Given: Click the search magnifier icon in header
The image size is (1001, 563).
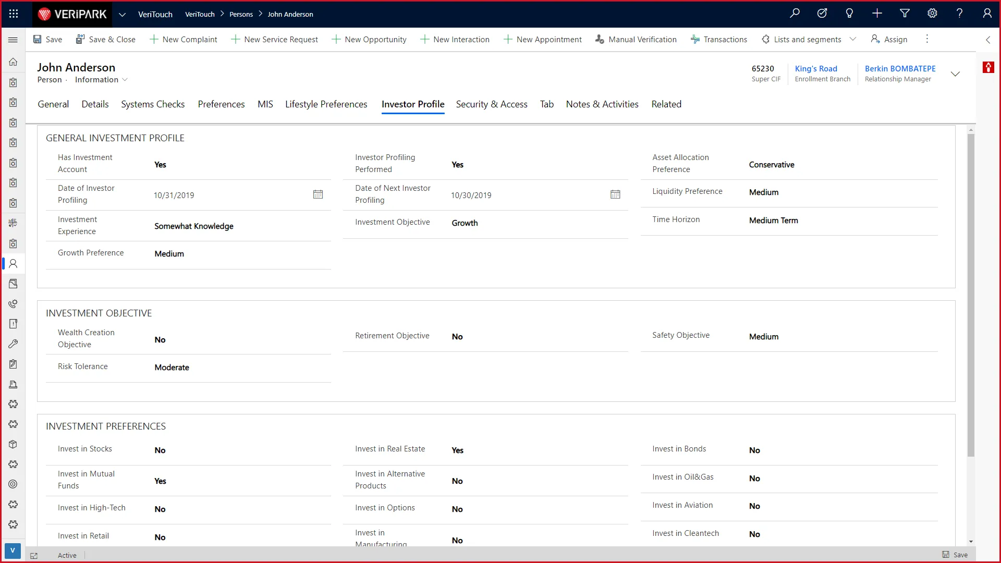Looking at the screenshot, I should (795, 14).
